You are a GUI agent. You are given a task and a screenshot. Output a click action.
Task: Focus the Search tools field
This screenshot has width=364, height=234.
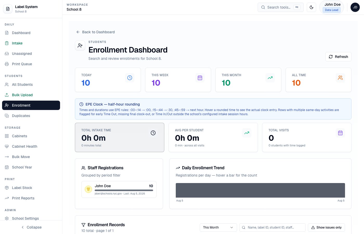point(281,7)
